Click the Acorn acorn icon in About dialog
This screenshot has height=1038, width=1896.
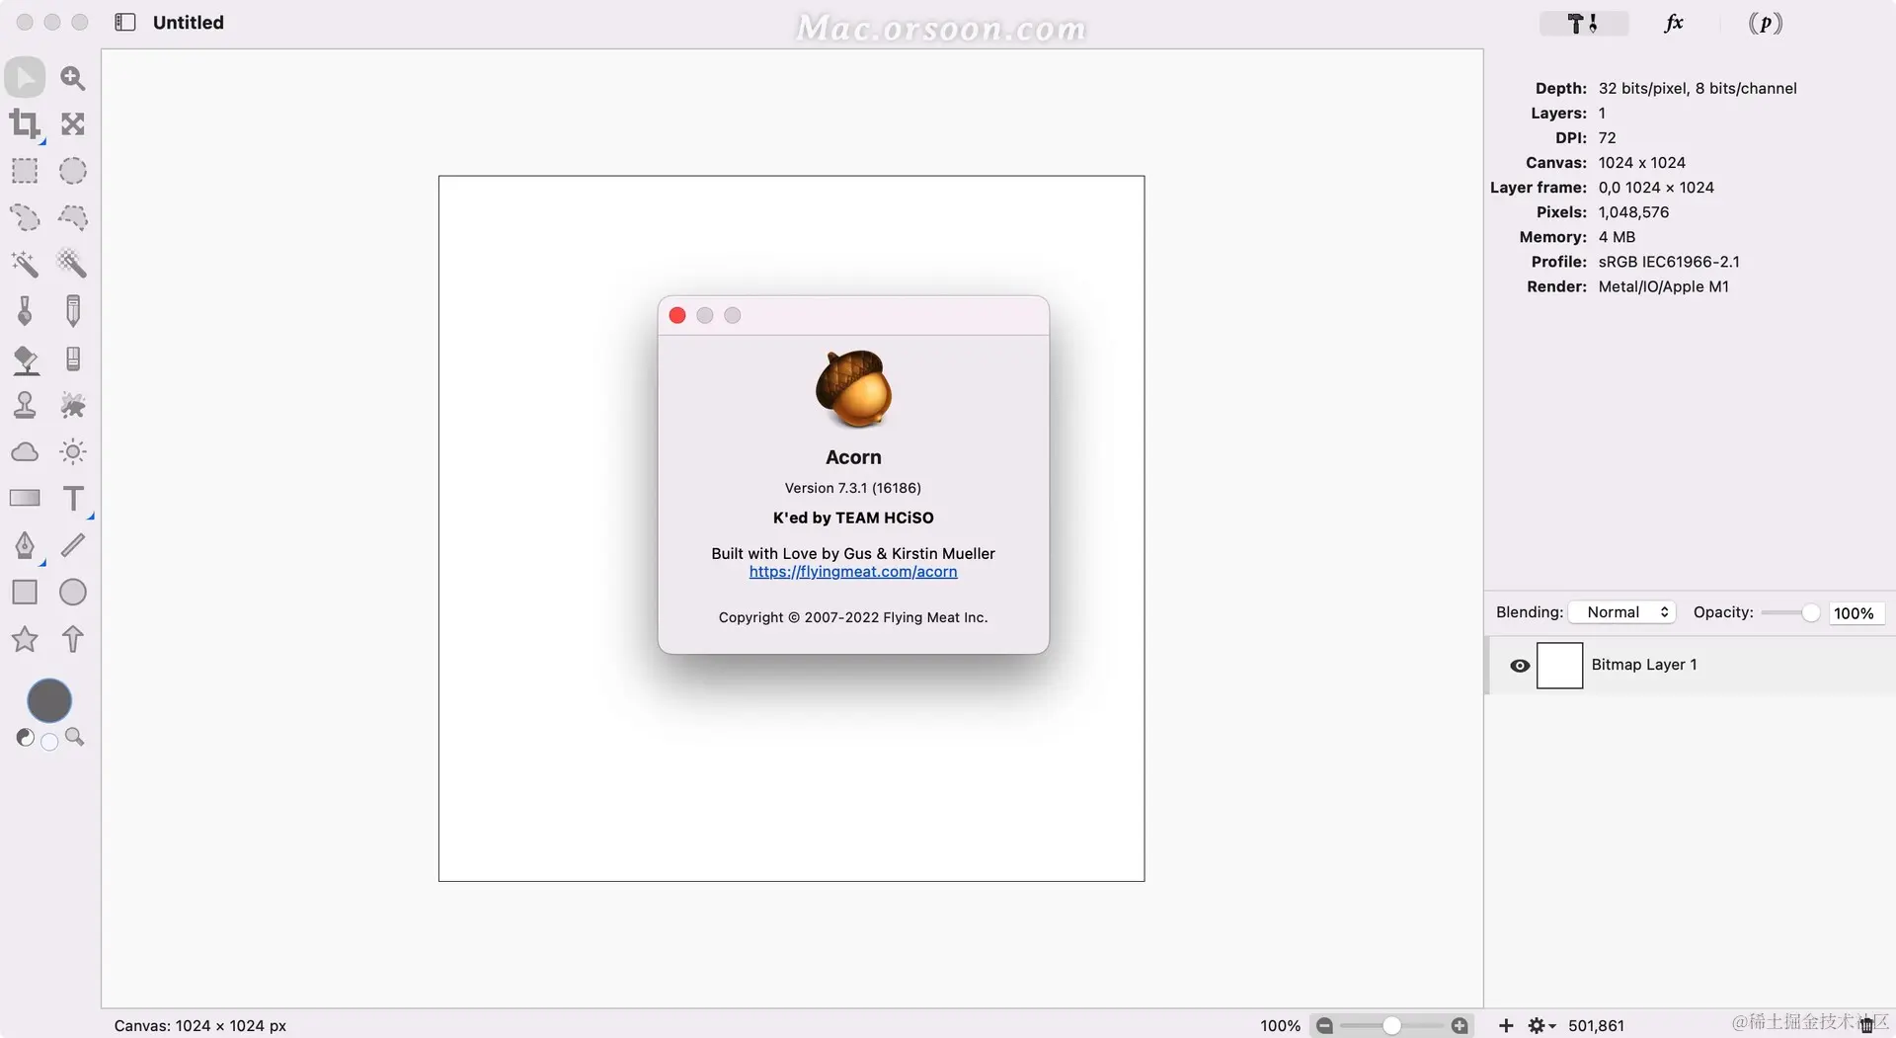pos(854,389)
